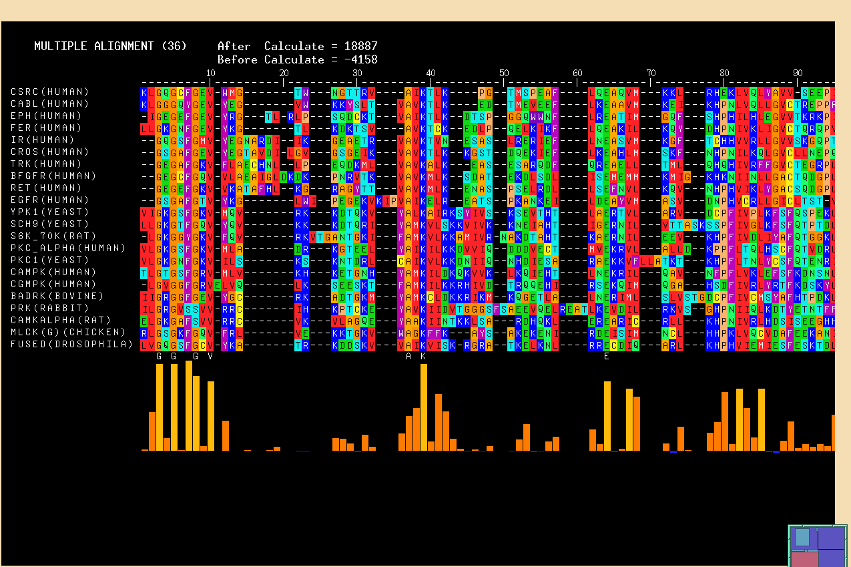Select the CSRC(HUMAN) sequence label

coord(50,91)
